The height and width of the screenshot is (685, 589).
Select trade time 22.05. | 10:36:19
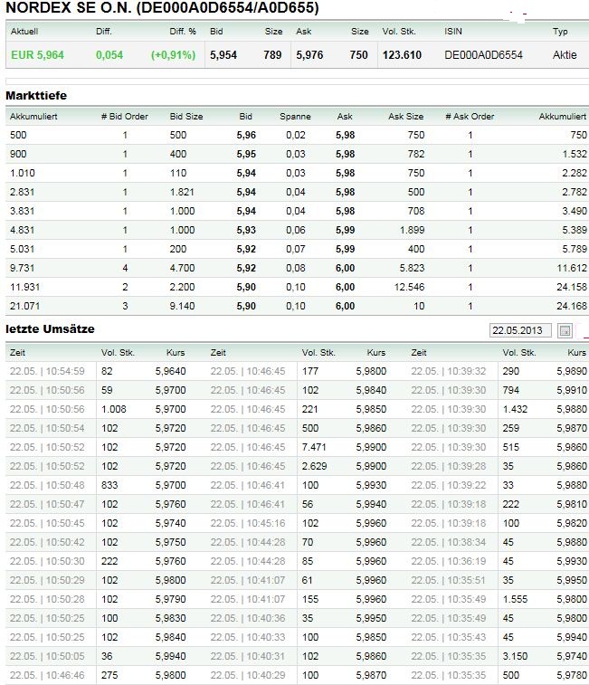448,561
